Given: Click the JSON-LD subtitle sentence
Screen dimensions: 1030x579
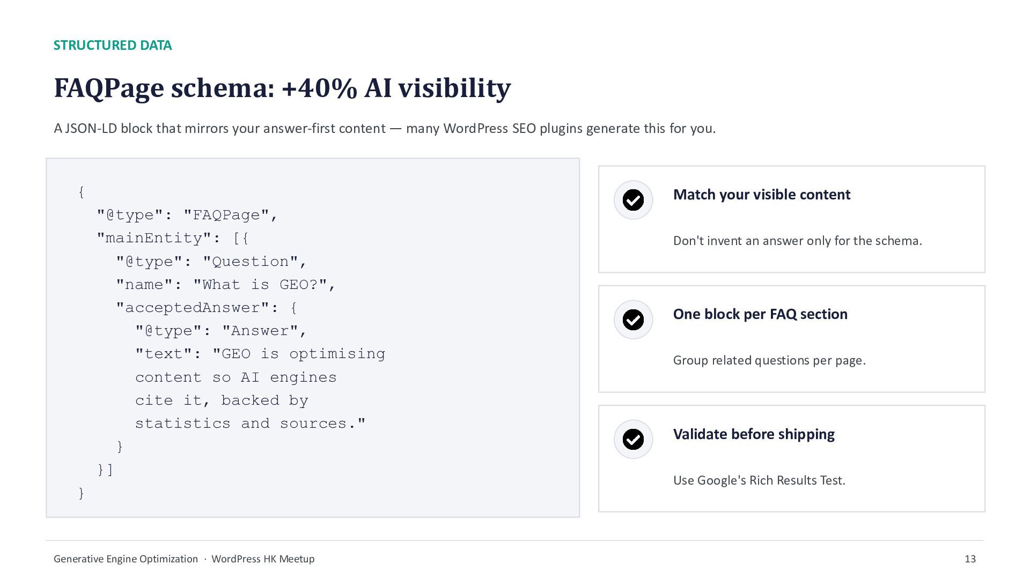Looking at the screenshot, I should tap(385, 129).
